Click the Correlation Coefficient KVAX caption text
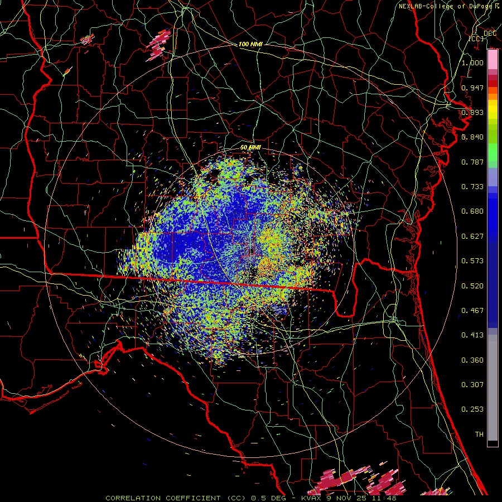 [250, 498]
